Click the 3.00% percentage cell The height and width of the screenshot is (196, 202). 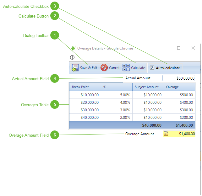coord(117,110)
